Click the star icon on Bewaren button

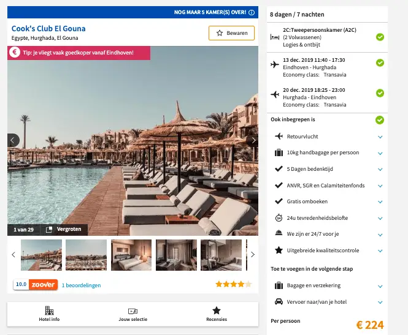[x=220, y=33]
